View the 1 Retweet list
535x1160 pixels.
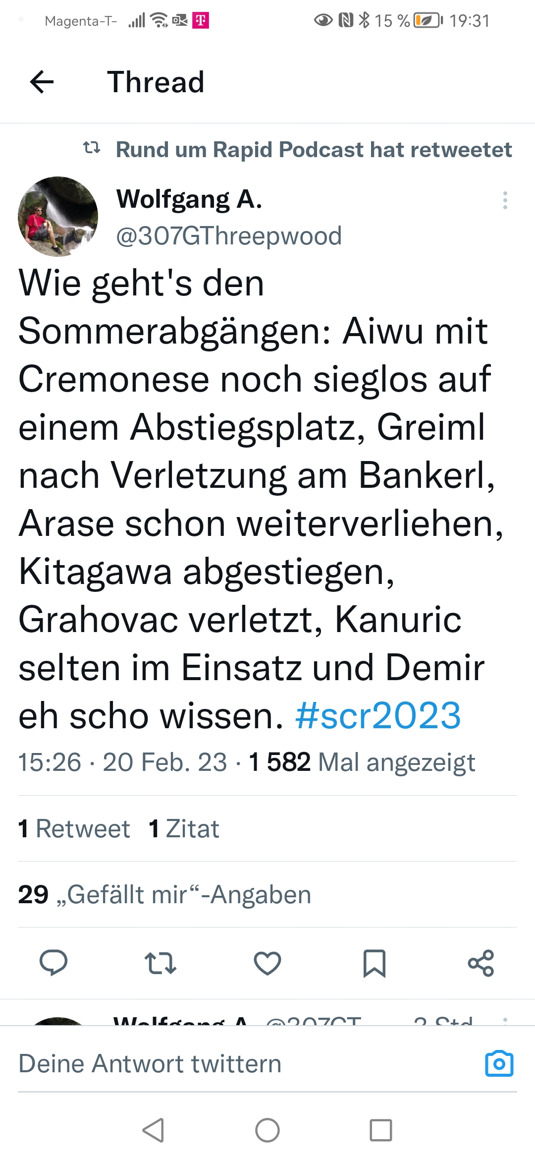tap(74, 829)
